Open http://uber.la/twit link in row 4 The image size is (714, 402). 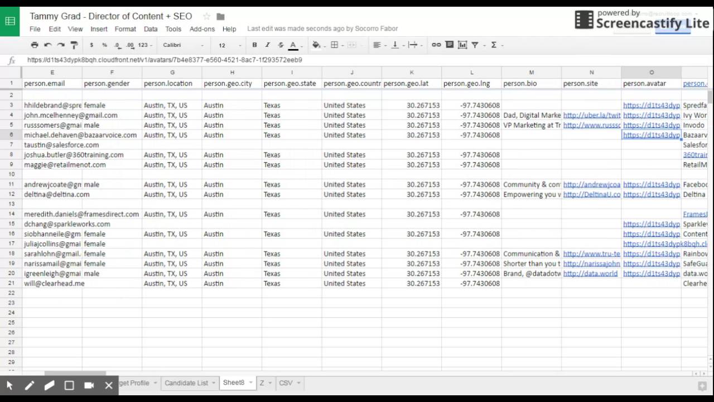[591, 115]
